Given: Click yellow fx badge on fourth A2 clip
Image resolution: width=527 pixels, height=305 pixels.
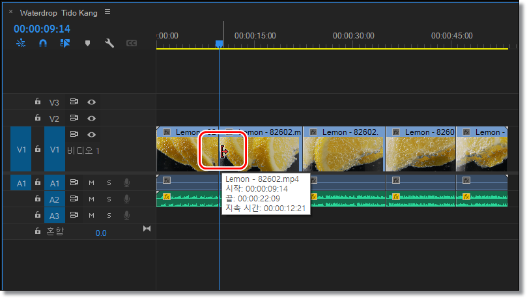Looking at the screenshot, I should [x=396, y=197].
